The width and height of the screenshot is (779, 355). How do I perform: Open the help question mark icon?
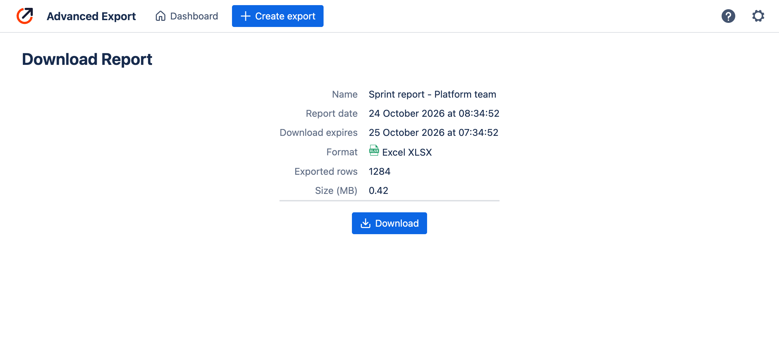[x=728, y=16]
